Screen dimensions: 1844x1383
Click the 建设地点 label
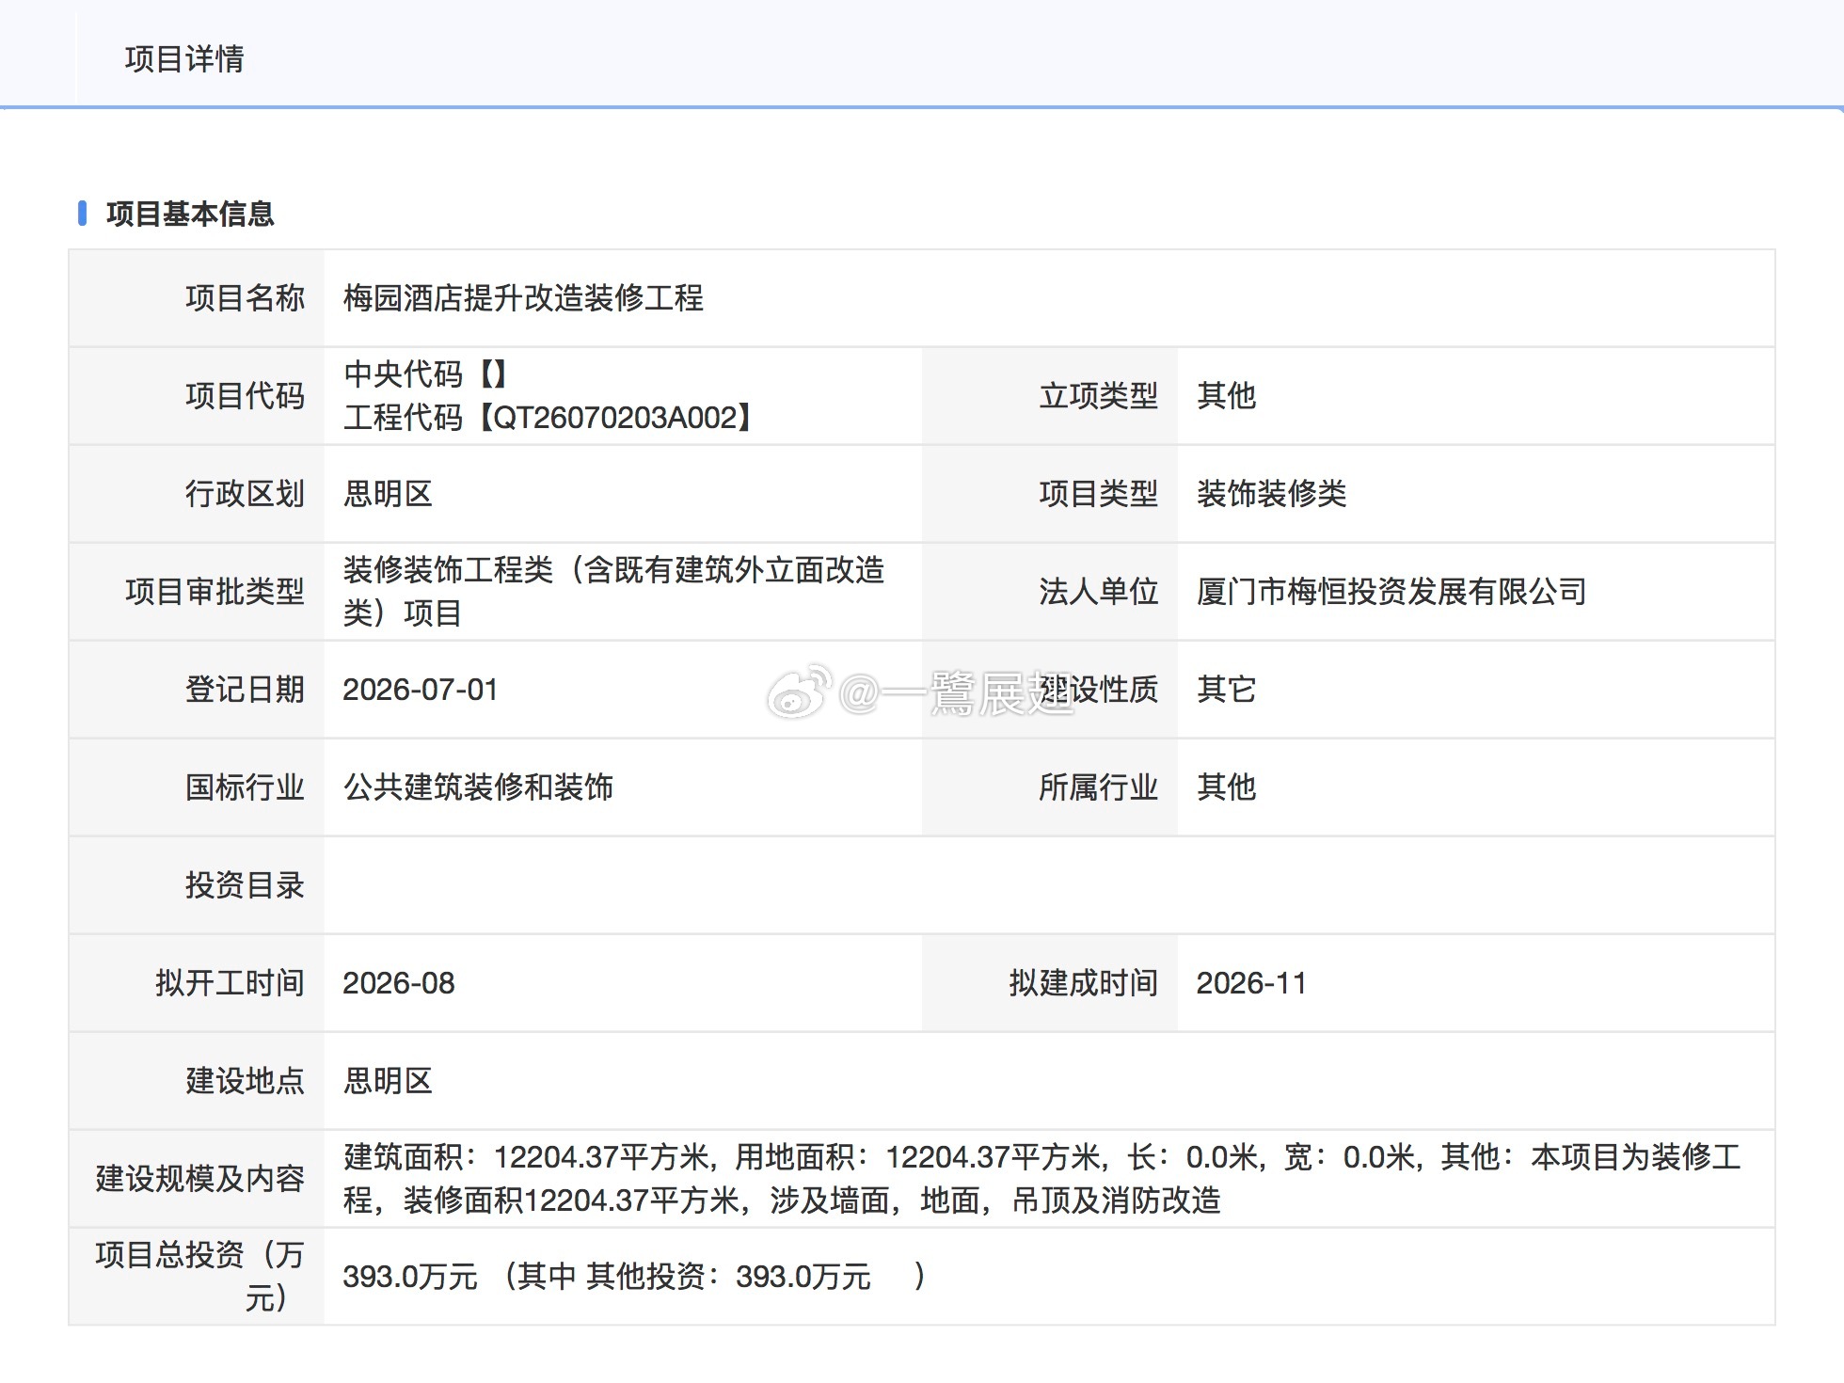point(245,1081)
